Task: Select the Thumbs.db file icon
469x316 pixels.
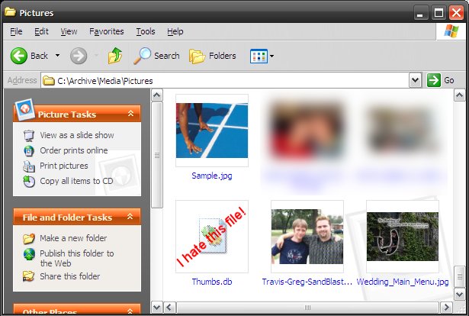Action: pyautogui.click(x=211, y=236)
